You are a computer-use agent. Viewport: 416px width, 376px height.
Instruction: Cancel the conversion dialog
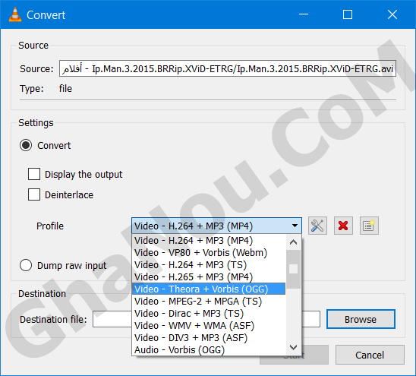370,355
